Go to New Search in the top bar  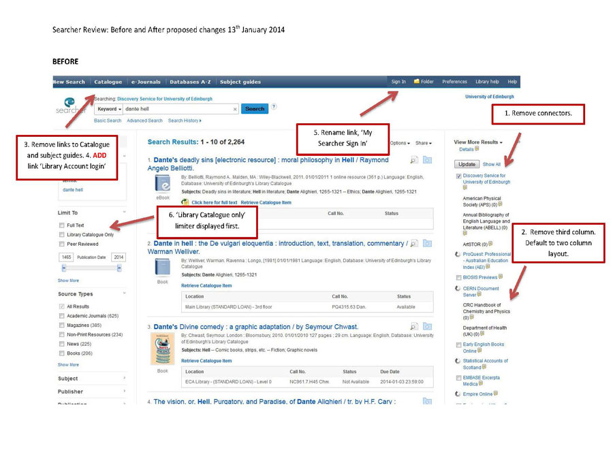pos(69,82)
